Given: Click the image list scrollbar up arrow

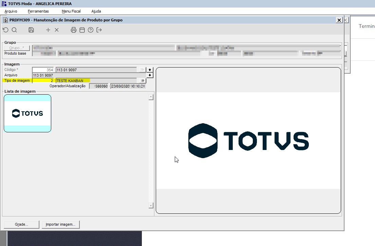Looking at the screenshot, I should click(x=151, y=97).
